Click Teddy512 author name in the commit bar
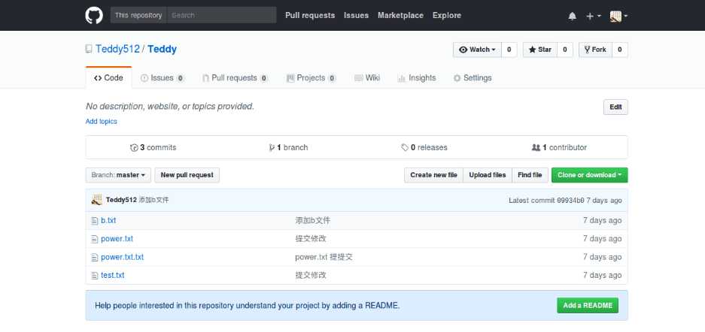Image resolution: width=705 pixels, height=332 pixels. [x=121, y=200]
